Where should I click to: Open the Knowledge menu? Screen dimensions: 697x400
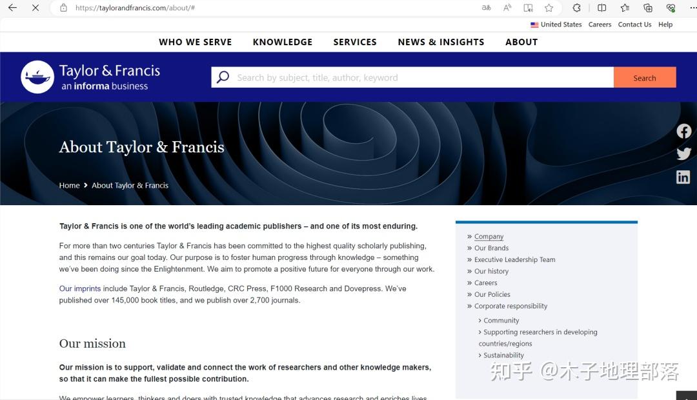[283, 42]
